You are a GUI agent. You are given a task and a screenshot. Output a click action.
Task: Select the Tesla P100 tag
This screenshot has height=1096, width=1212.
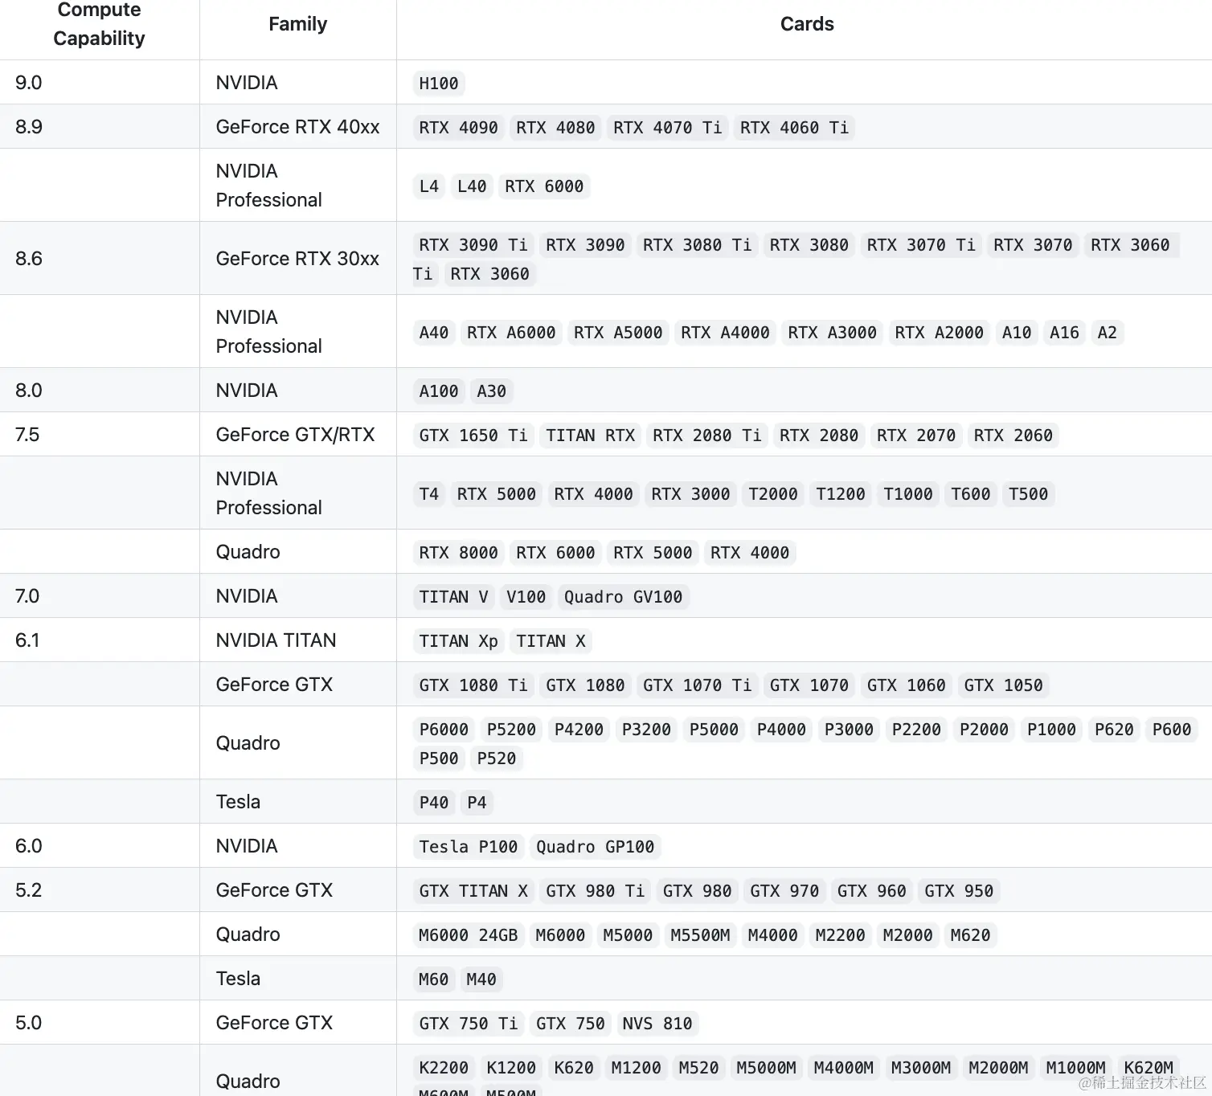[x=468, y=847]
